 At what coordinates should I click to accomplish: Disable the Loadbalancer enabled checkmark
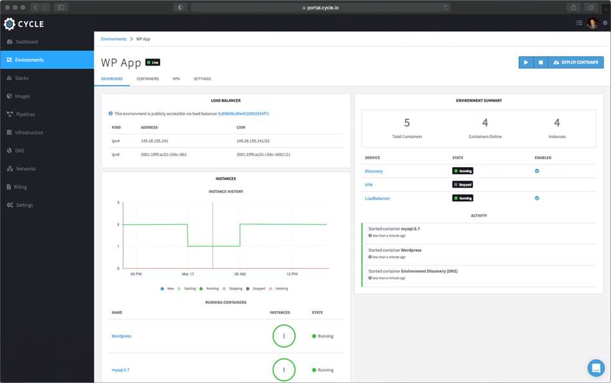536,198
